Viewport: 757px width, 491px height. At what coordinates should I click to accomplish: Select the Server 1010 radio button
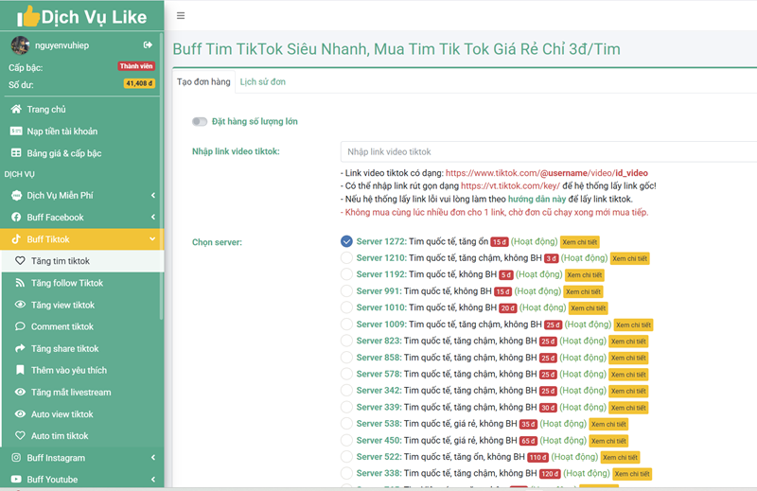[346, 307]
